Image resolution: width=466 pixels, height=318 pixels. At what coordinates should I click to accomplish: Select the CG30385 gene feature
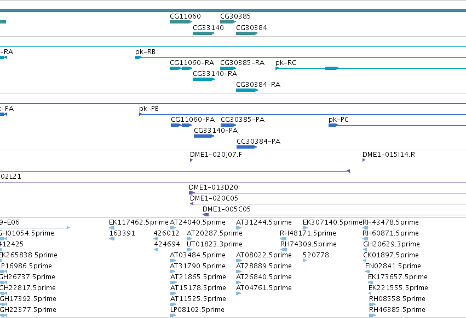pyautogui.click(x=228, y=22)
